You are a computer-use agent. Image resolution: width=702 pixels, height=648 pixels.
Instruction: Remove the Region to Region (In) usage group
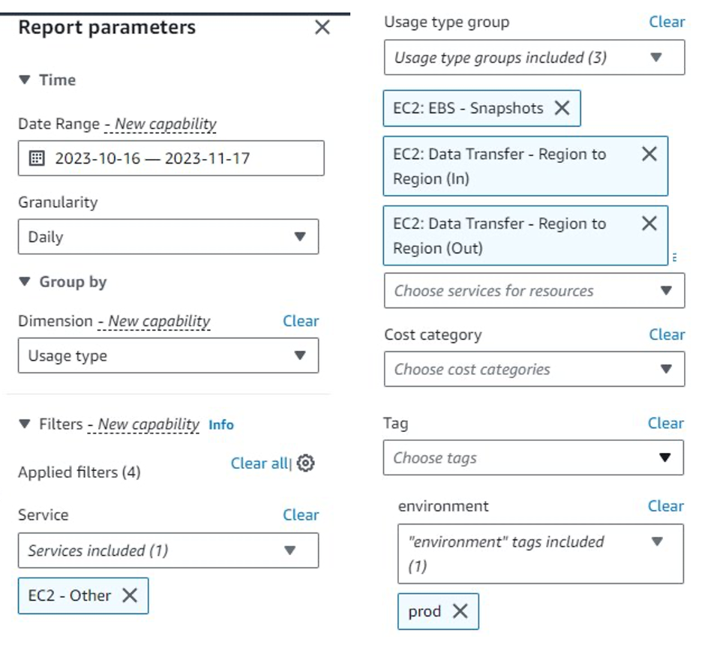point(649,154)
